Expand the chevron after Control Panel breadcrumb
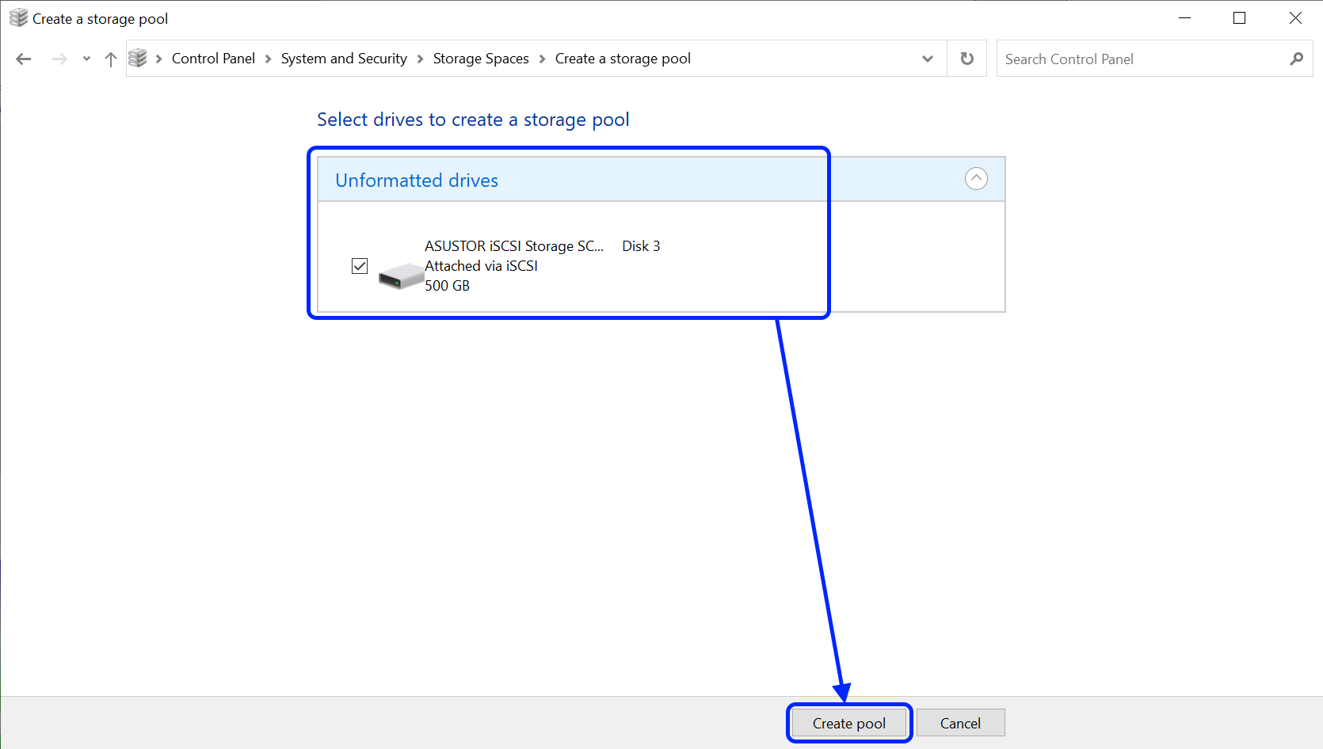 (x=268, y=59)
